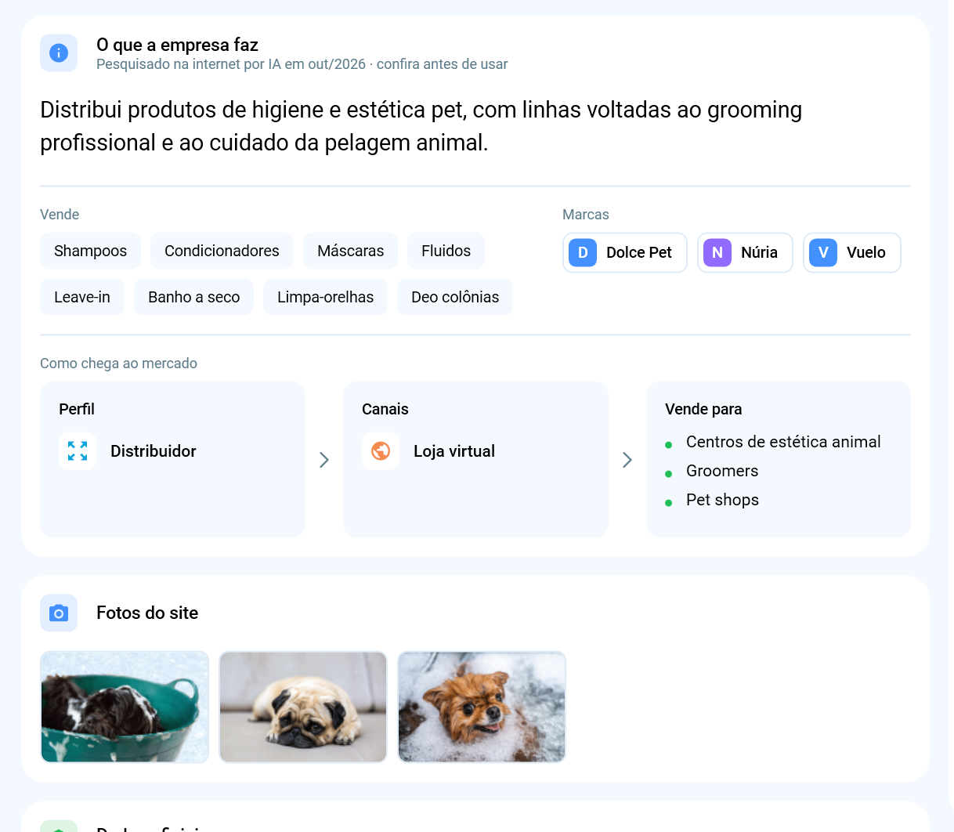Click the 'Pet shops' list item
The height and width of the screenshot is (832, 954).
pyautogui.click(x=722, y=500)
